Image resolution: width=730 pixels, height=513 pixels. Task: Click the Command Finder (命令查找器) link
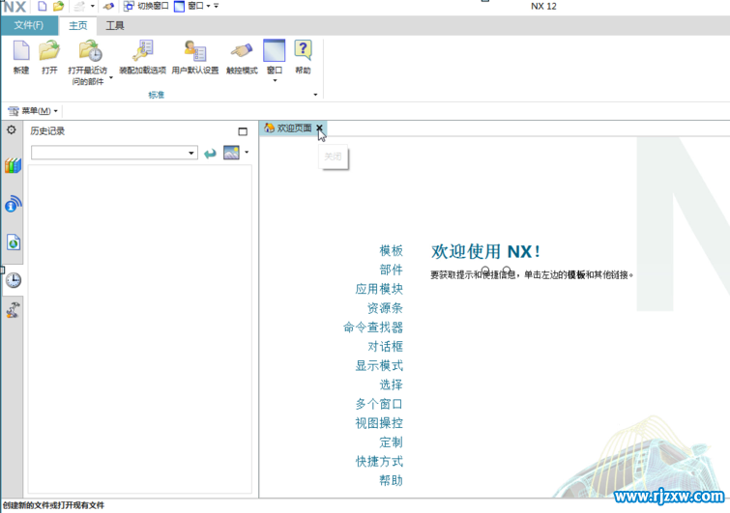tap(373, 327)
